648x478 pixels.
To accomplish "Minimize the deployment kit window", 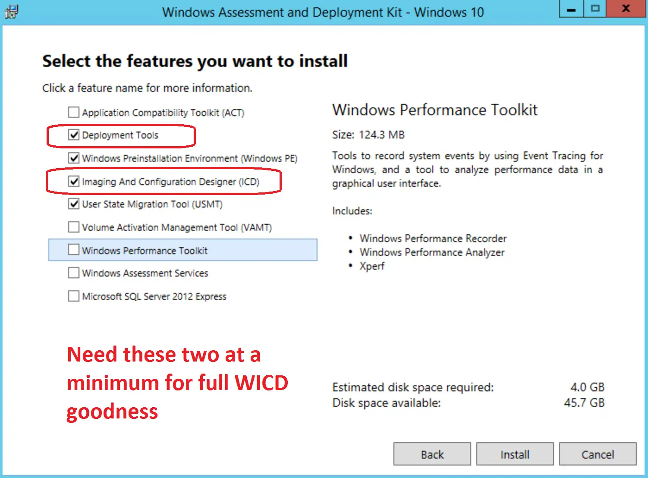I will click(x=571, y=9).
